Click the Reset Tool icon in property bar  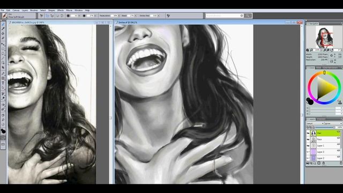coord(41,16)
